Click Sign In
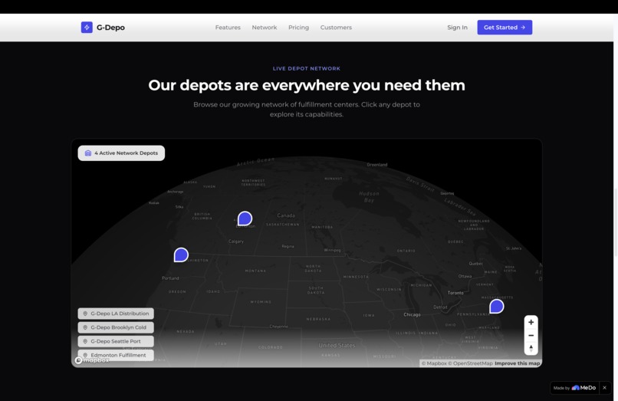 [x=457, y=27]
